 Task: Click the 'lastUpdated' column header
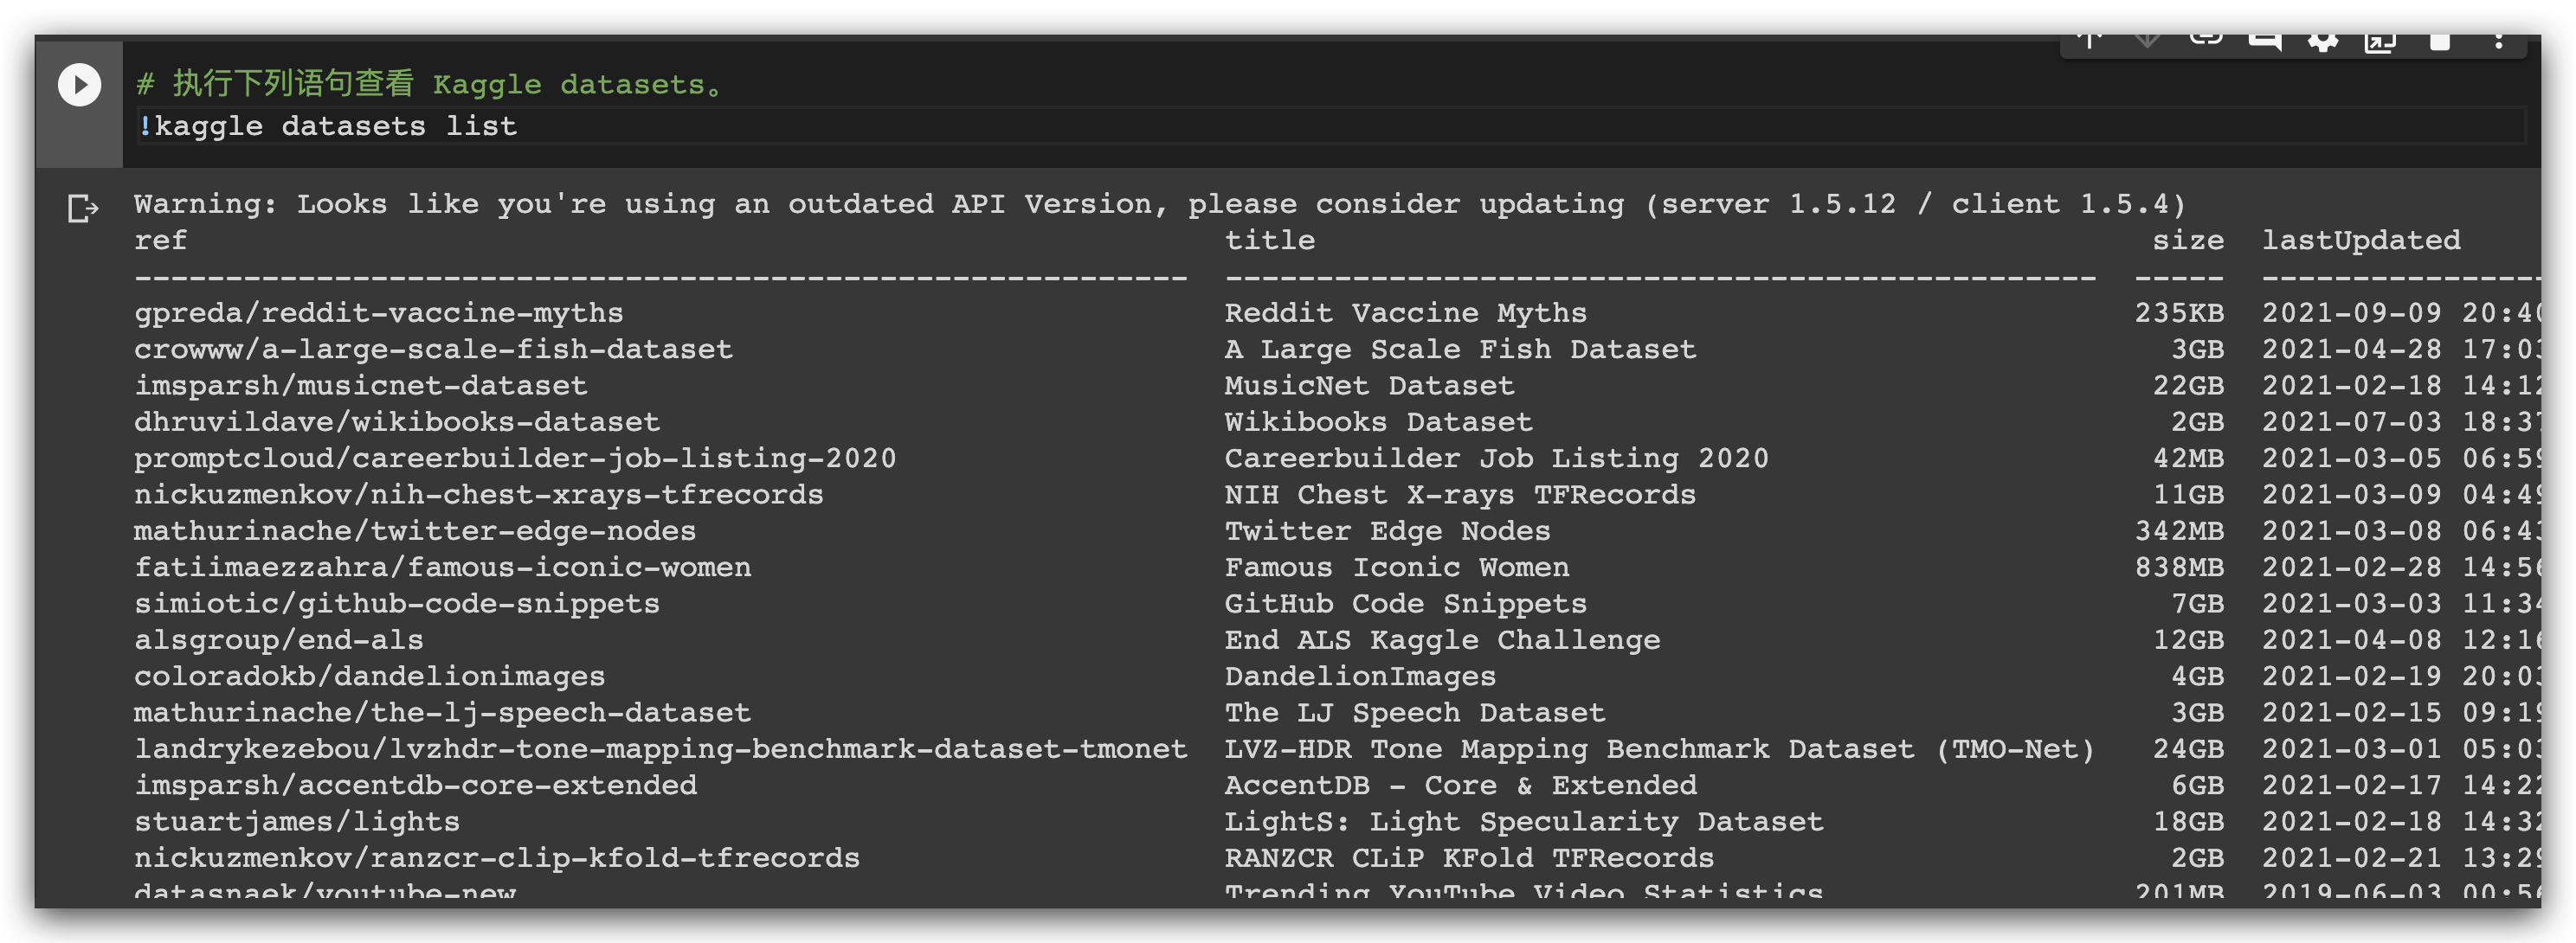(x=2361, y=240)
